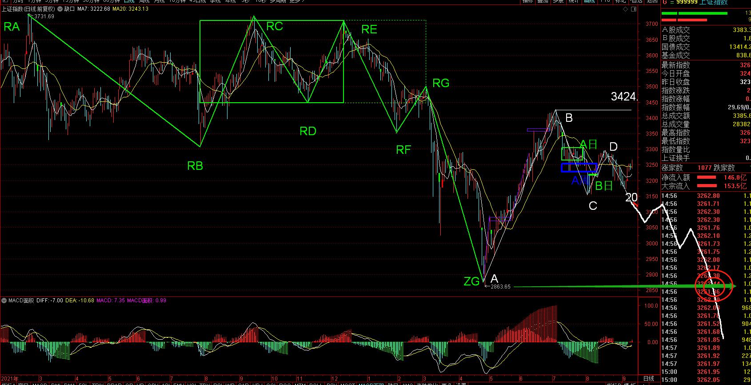Click the MACD面积 indicator title

click(21, 301)
